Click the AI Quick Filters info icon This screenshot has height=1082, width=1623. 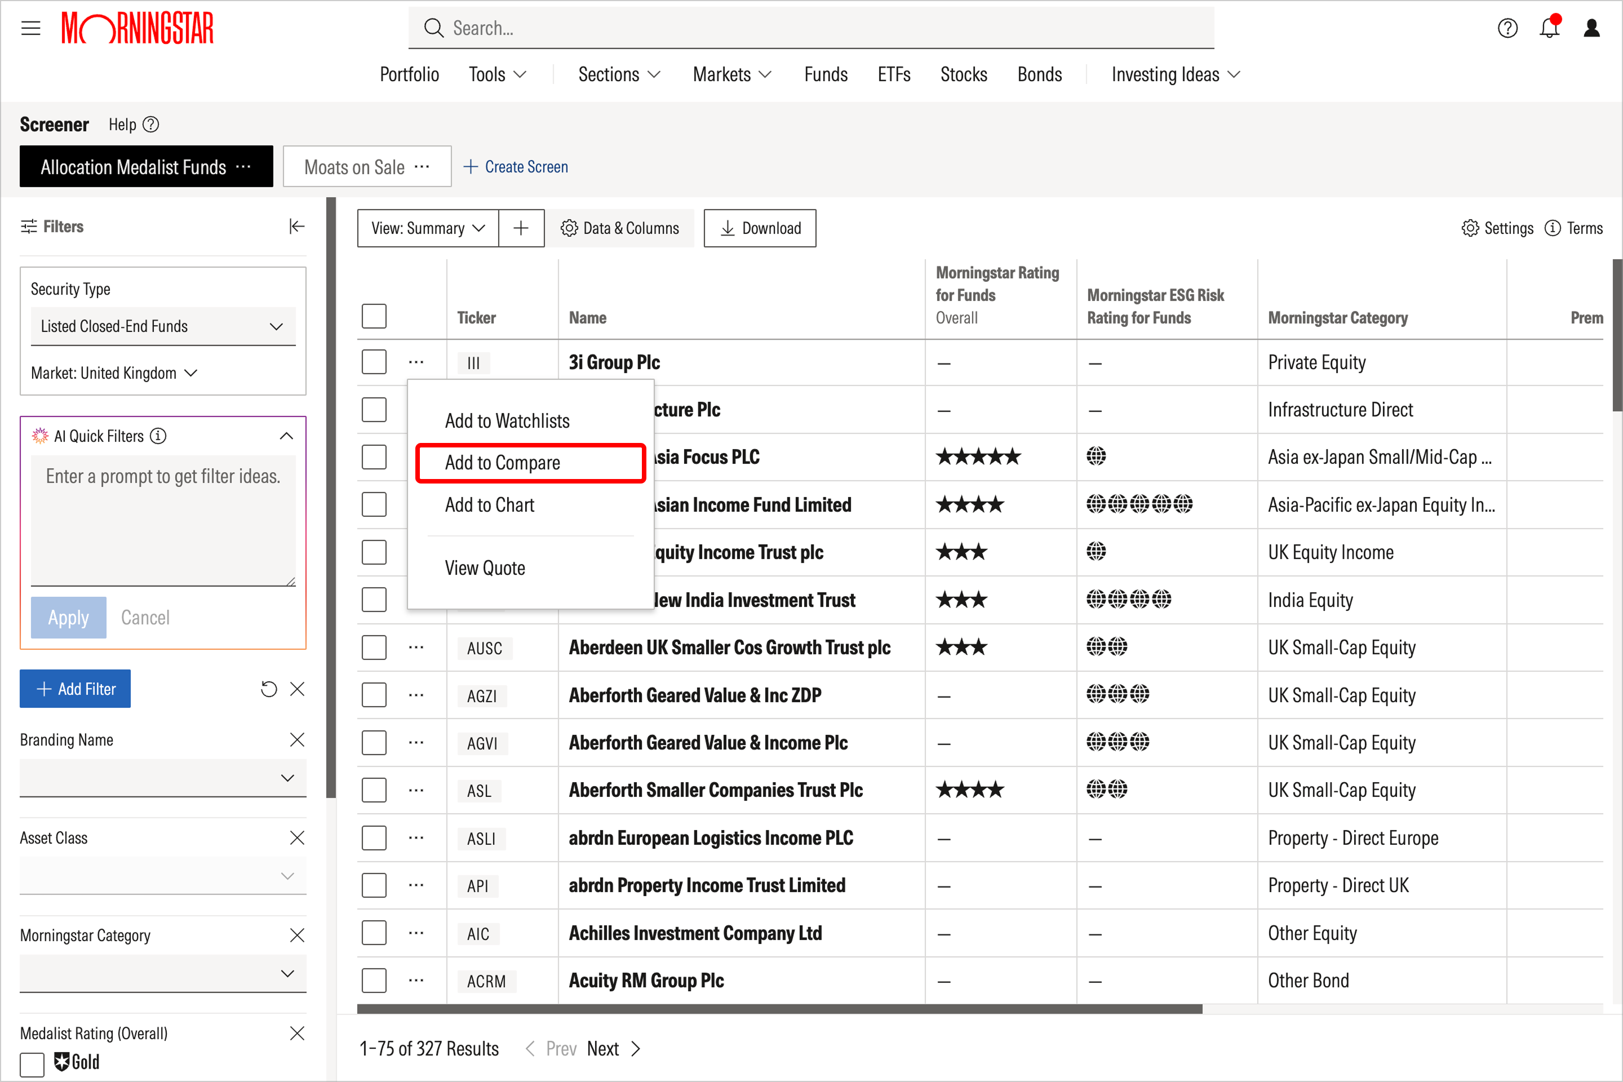[x=158, y=436]
